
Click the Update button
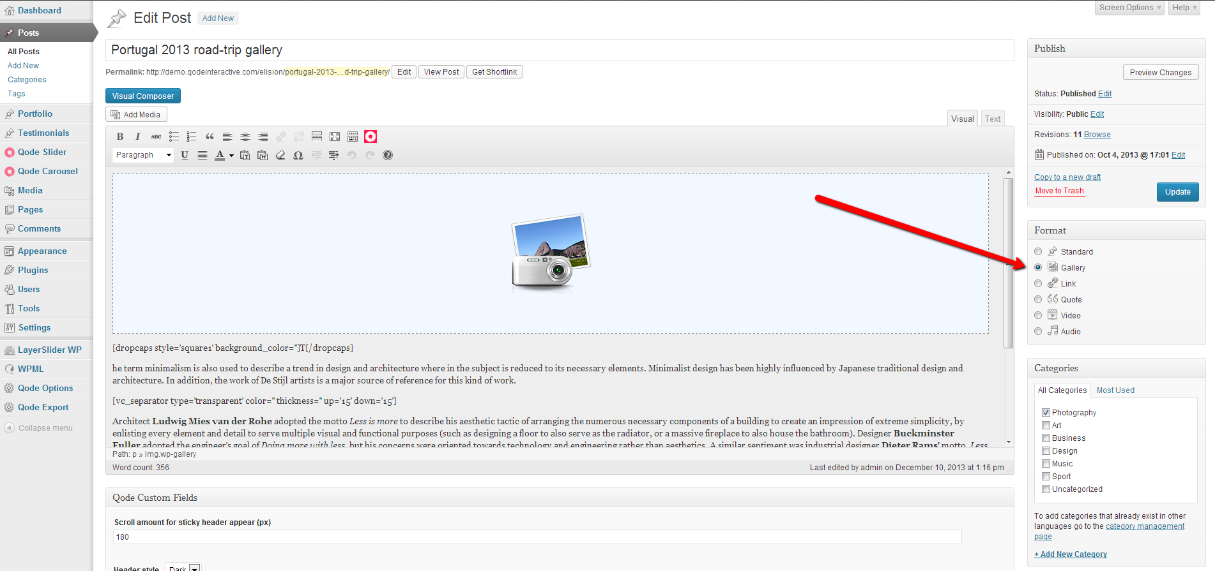[1177, 192]
